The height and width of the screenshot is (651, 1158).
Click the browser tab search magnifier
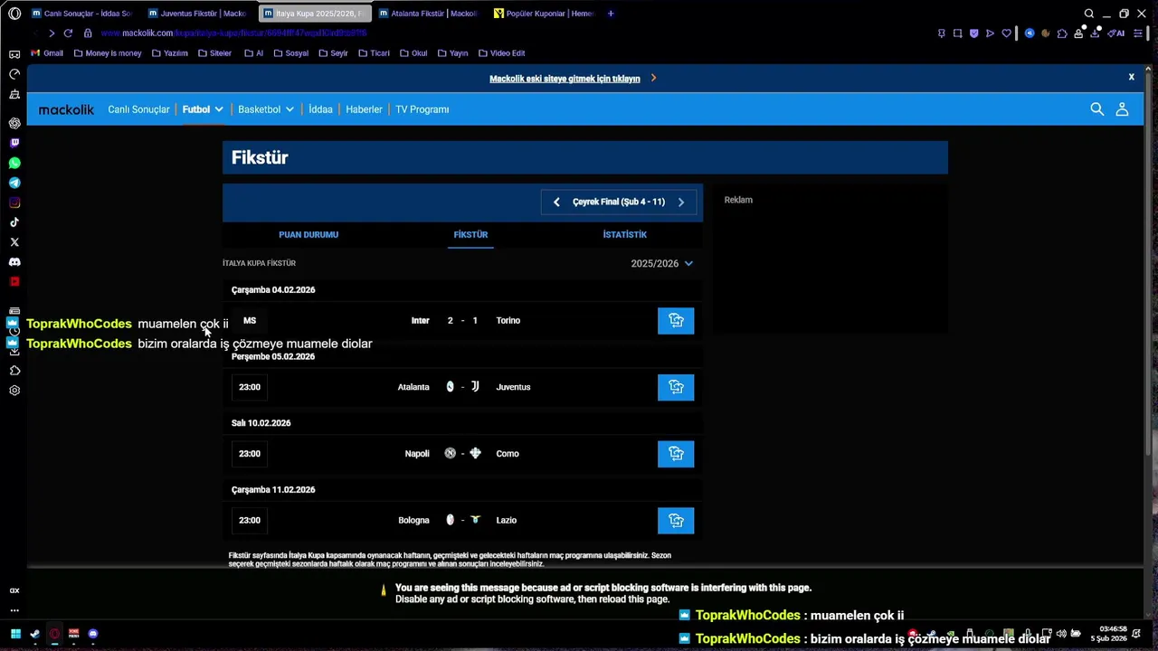click(1089, 14)
